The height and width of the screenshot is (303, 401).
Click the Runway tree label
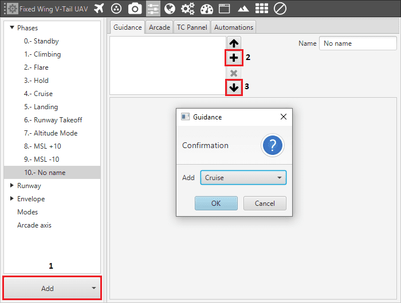[x=29, y=186]
